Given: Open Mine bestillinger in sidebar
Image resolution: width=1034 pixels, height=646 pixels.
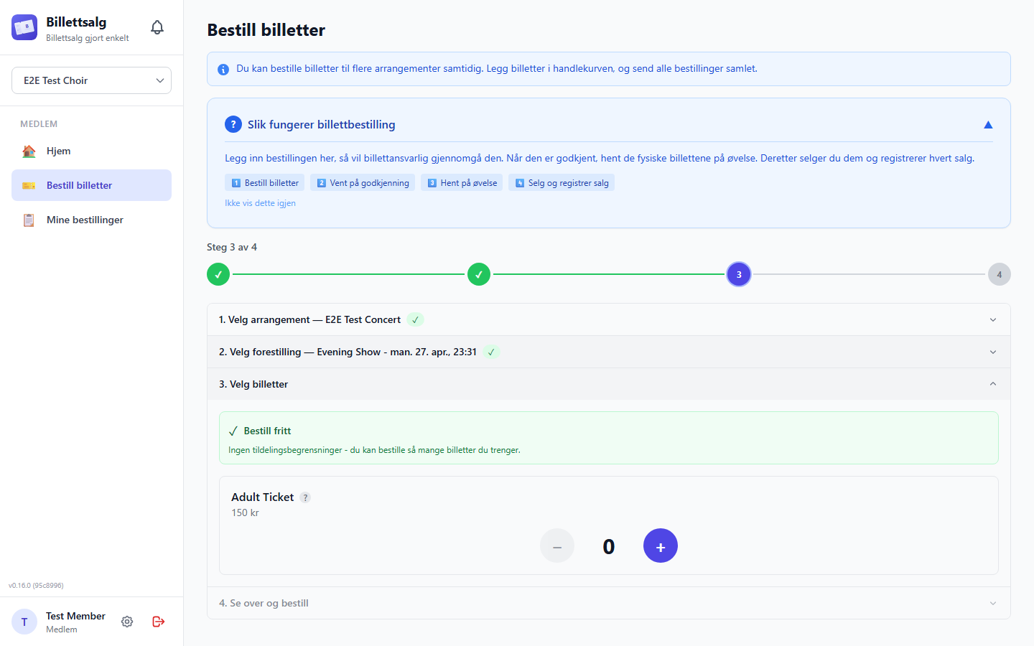Looking at the screenshot, I should pyautogui.click(x=92, y=220).
